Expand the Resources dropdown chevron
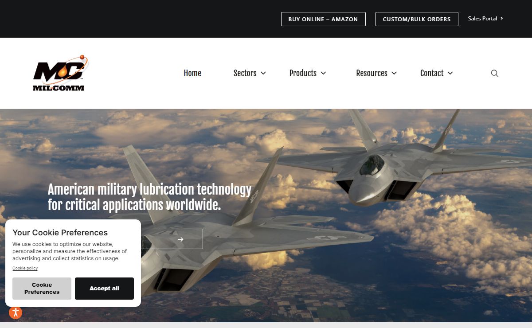Viewport: 532px width, 328px height. point(394,73)
